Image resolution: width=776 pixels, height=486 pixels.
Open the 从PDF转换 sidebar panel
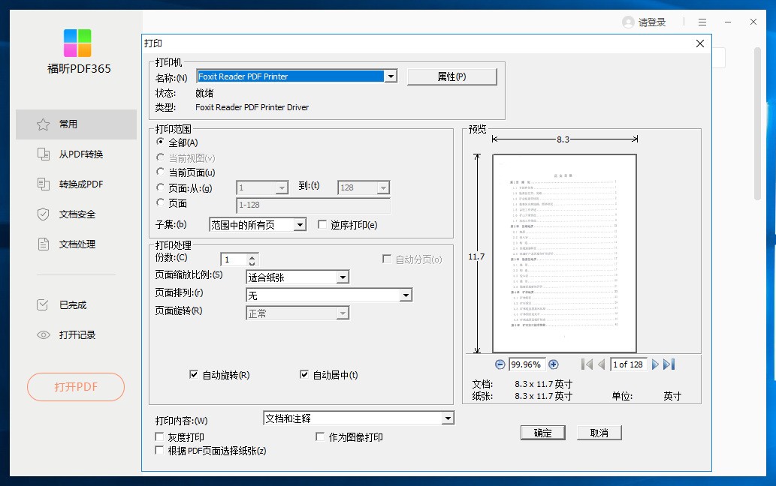[75, 154]
